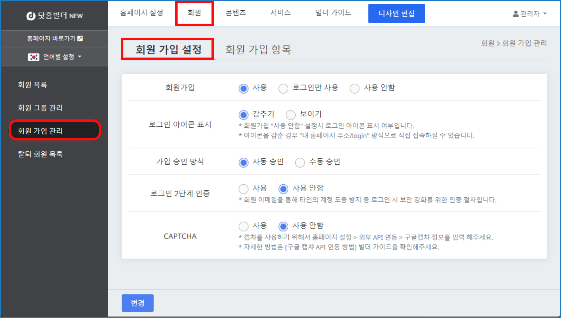Open the 홈페이지 설정 menu
The height and width of the screenshot is (318, 561).
pyautogui.click(x=141, y=13)
